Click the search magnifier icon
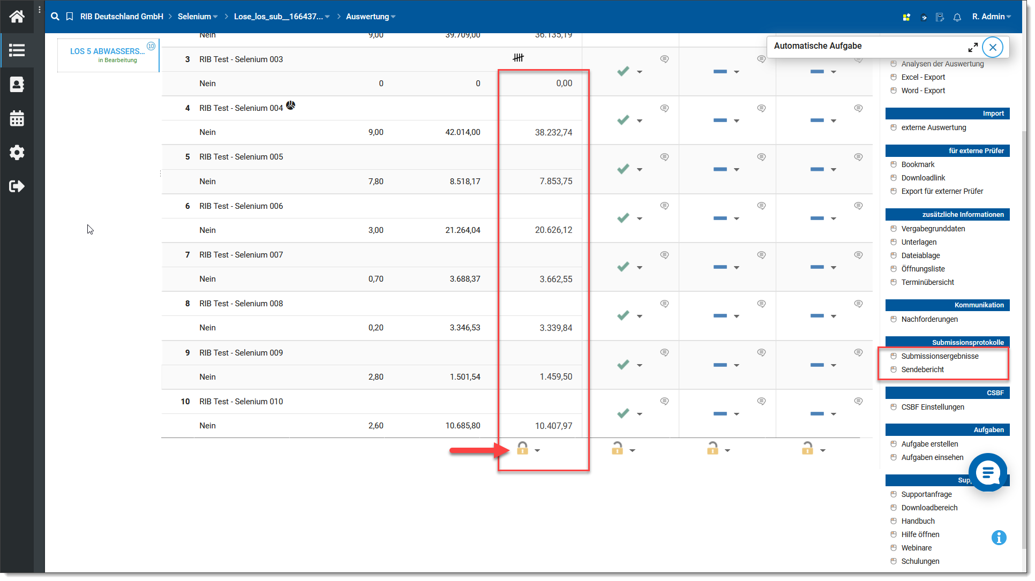Viewport: 1035px width, 581px height. coord(55,17)
